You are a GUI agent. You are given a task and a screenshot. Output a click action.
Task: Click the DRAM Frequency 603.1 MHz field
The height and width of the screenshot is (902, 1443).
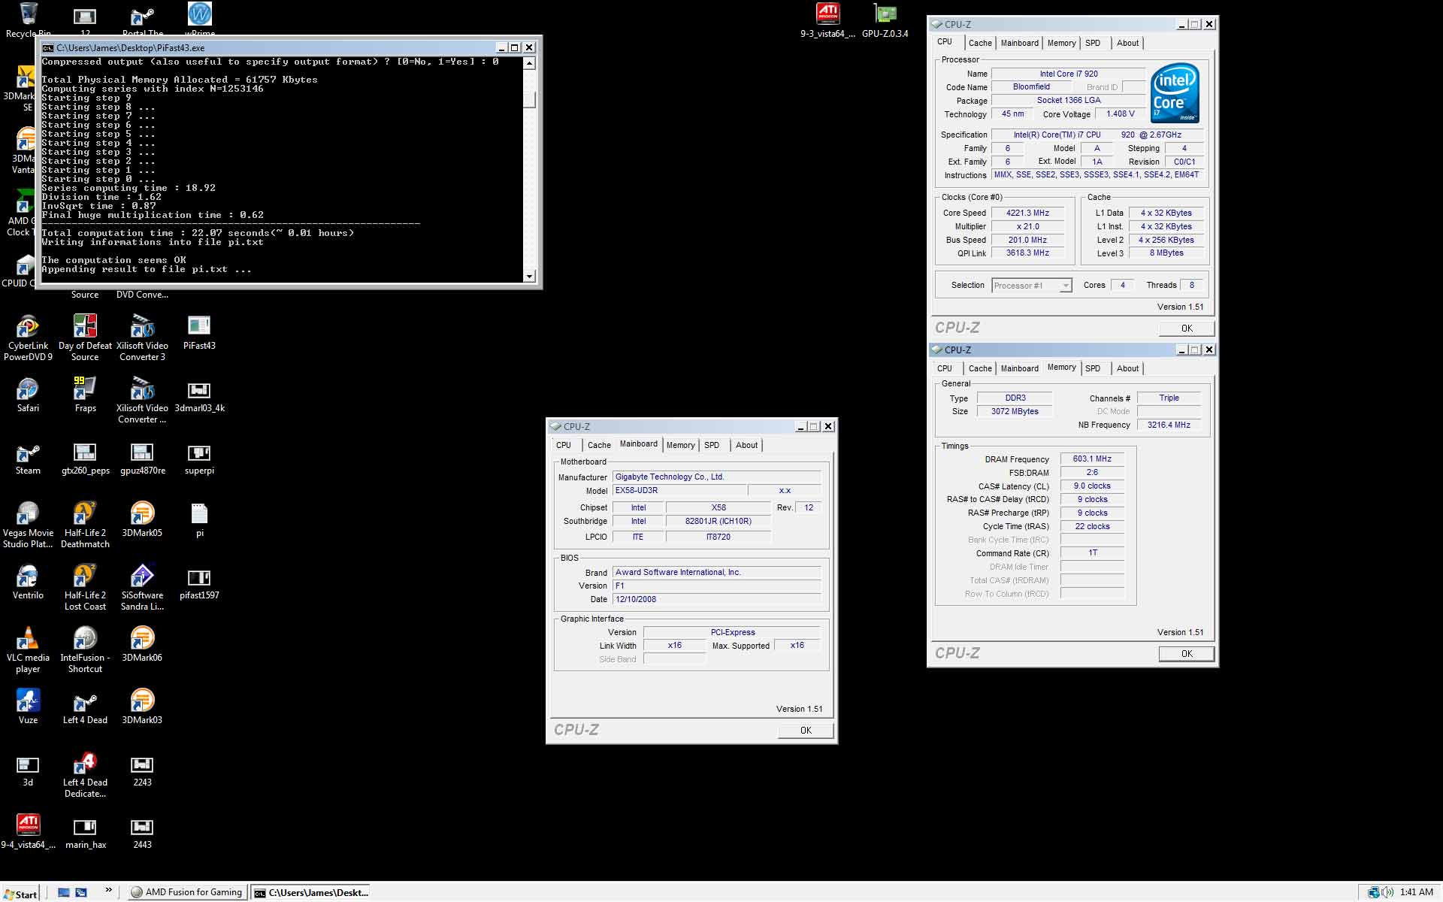(1092, 459)
